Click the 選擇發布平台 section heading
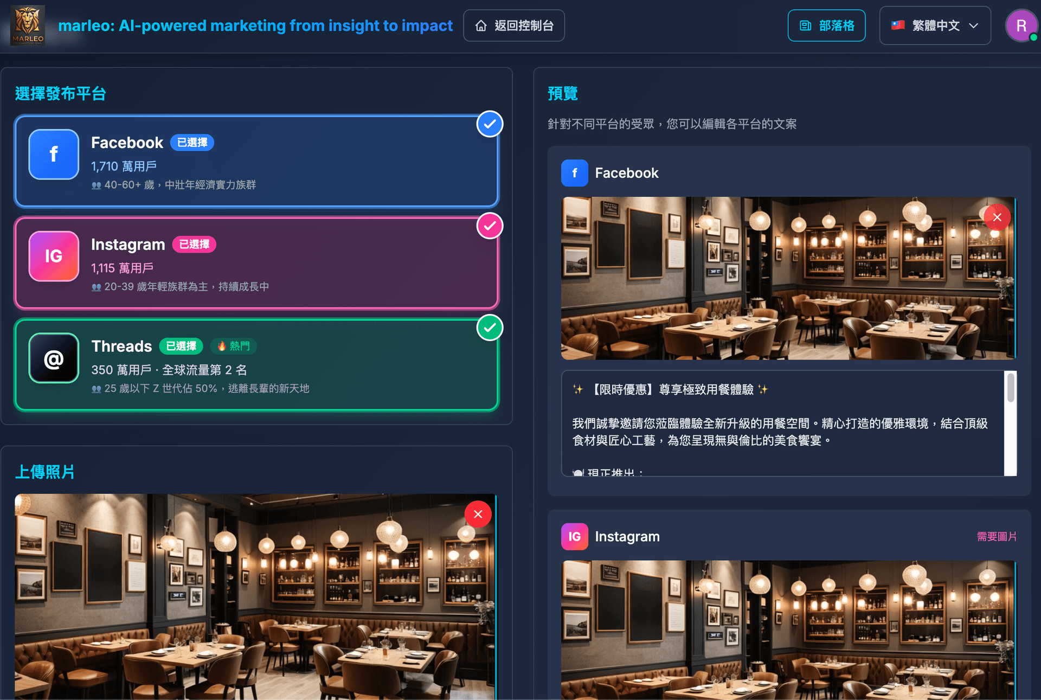 click(x=60, y=94)
